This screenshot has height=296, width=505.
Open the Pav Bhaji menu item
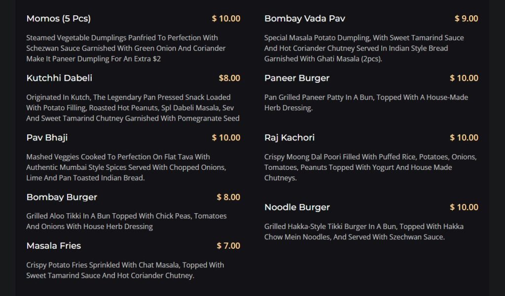[x=47, y=138]
